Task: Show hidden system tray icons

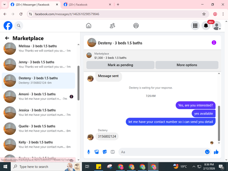Action: point(194,166)
